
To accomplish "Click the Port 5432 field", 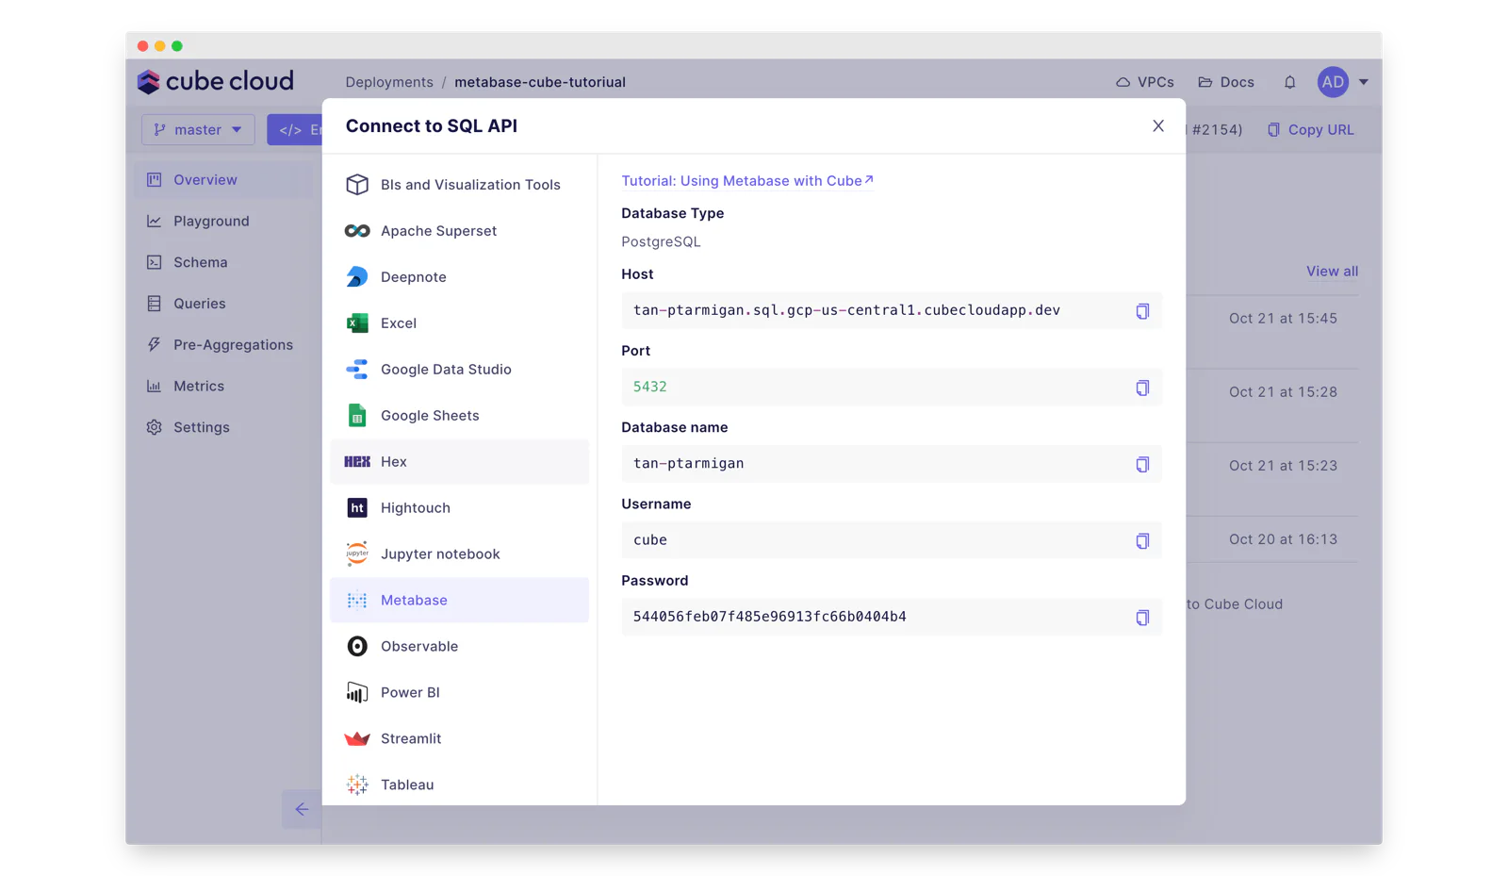I will tap(892, 387).
